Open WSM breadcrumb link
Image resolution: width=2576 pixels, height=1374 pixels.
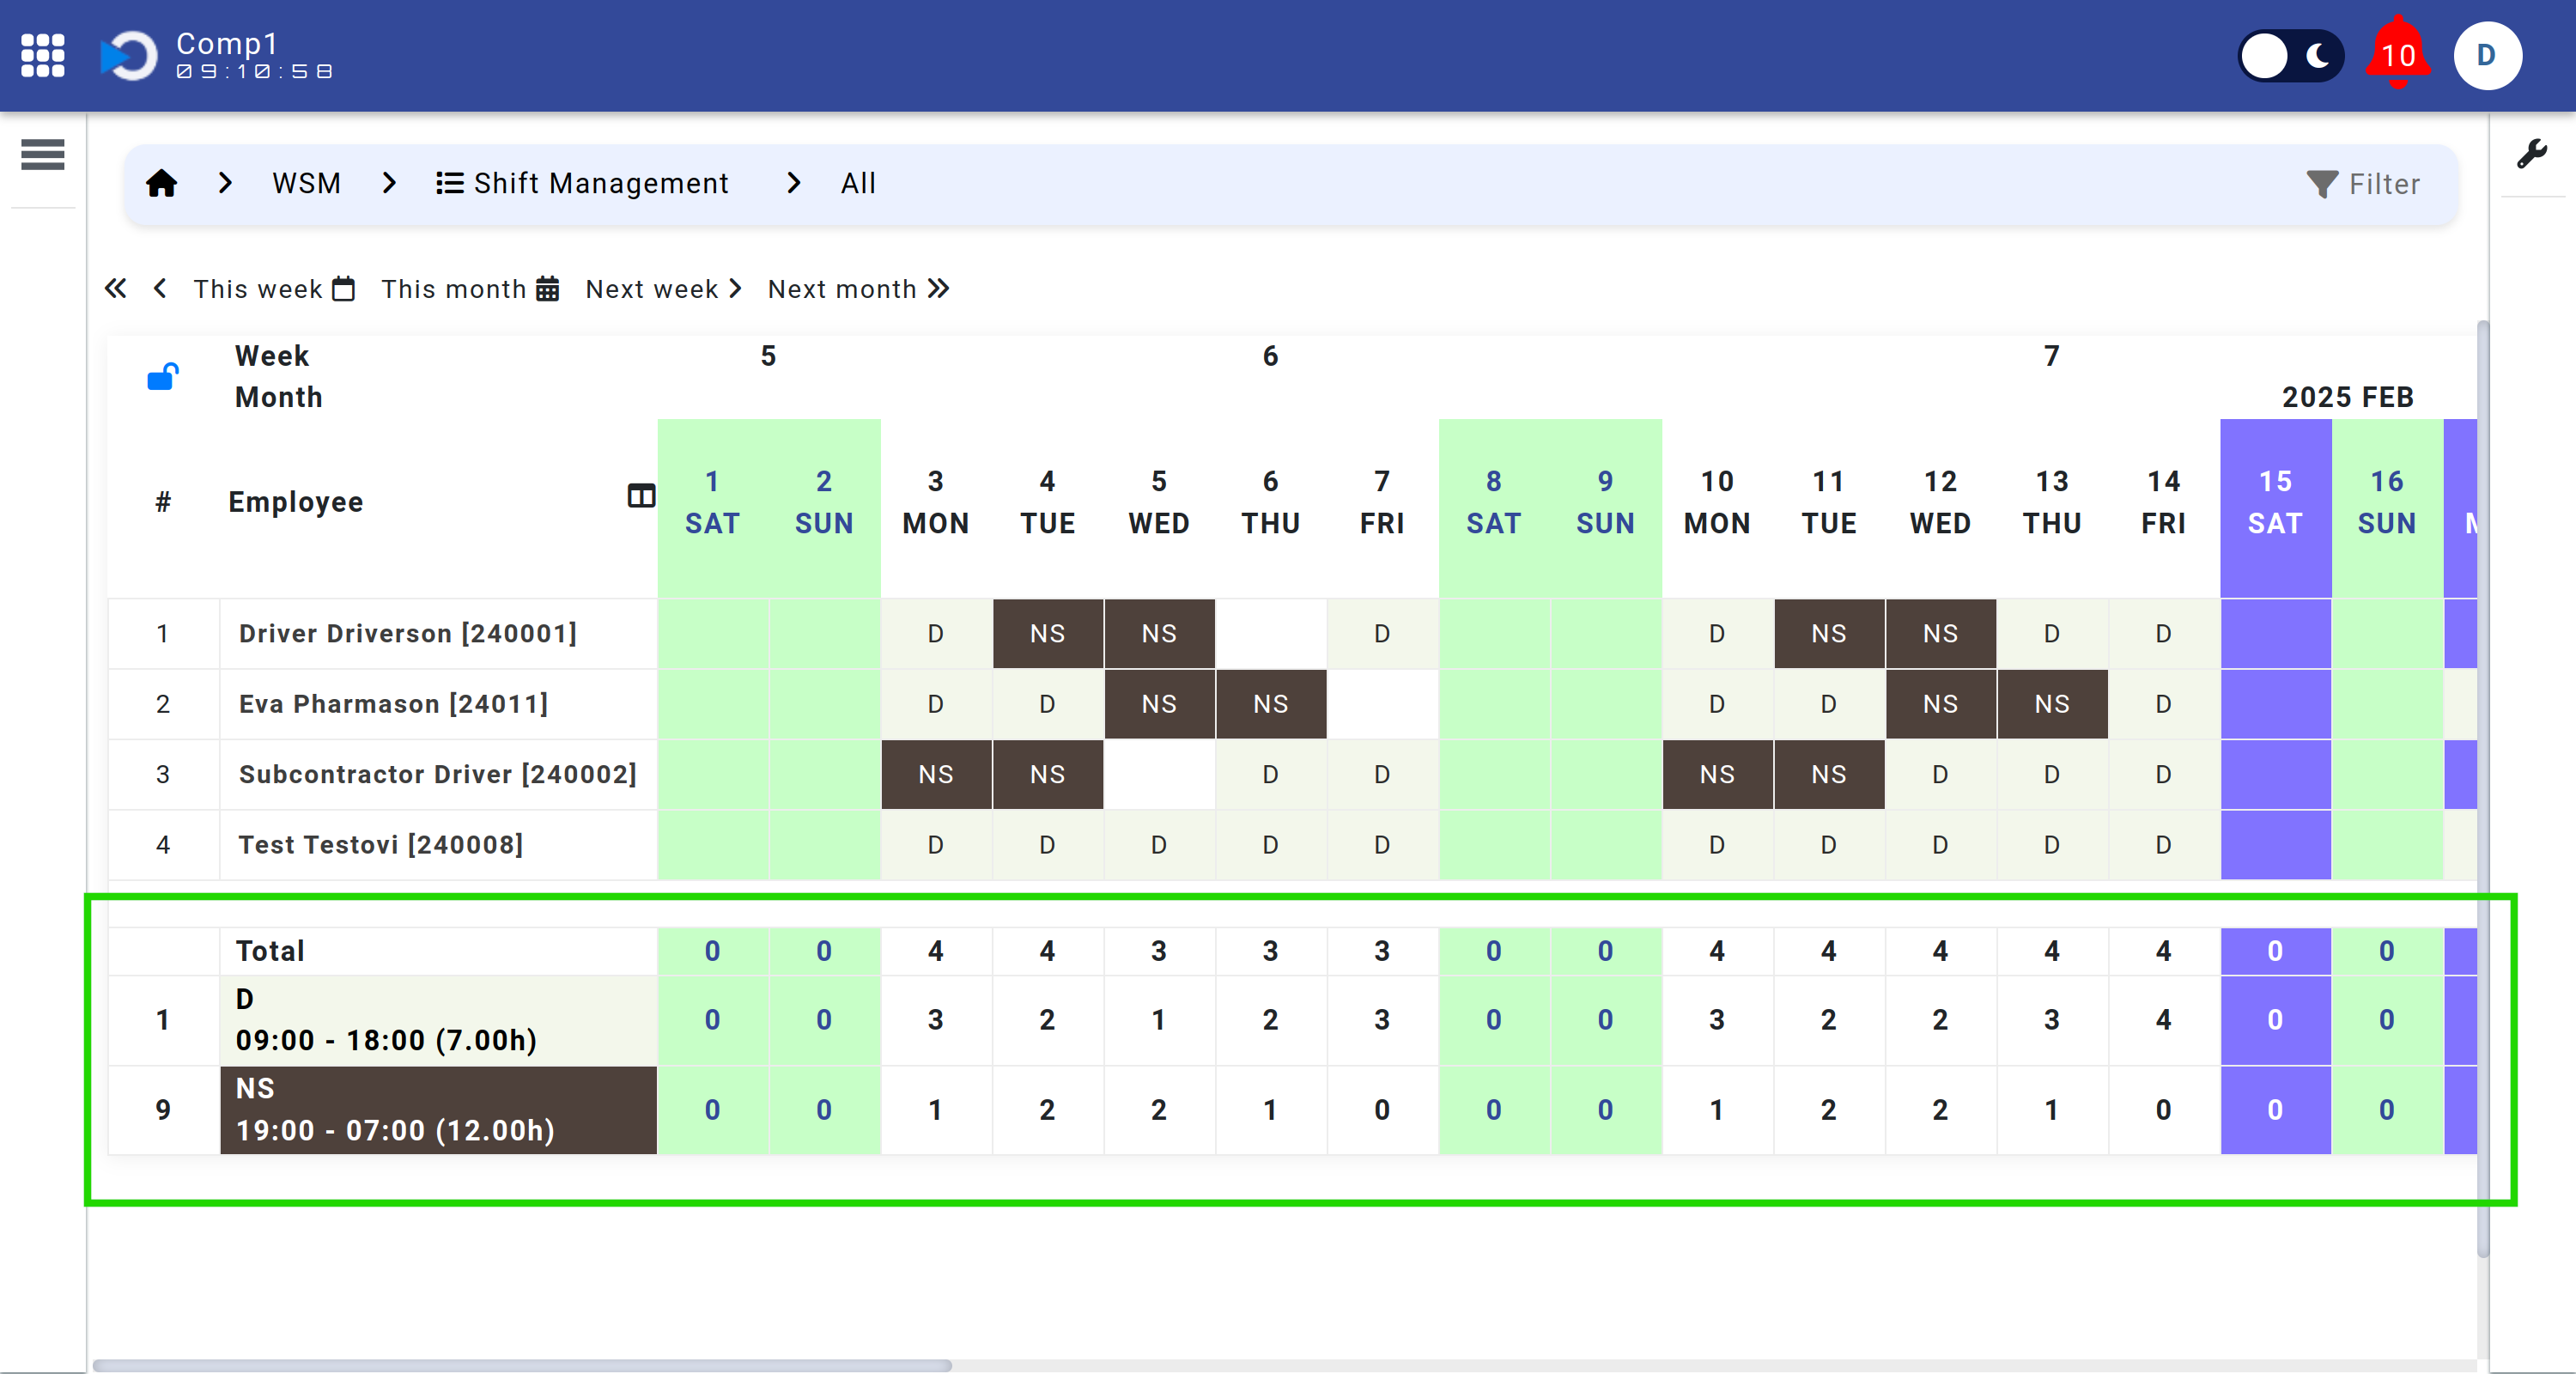(306, 183)
